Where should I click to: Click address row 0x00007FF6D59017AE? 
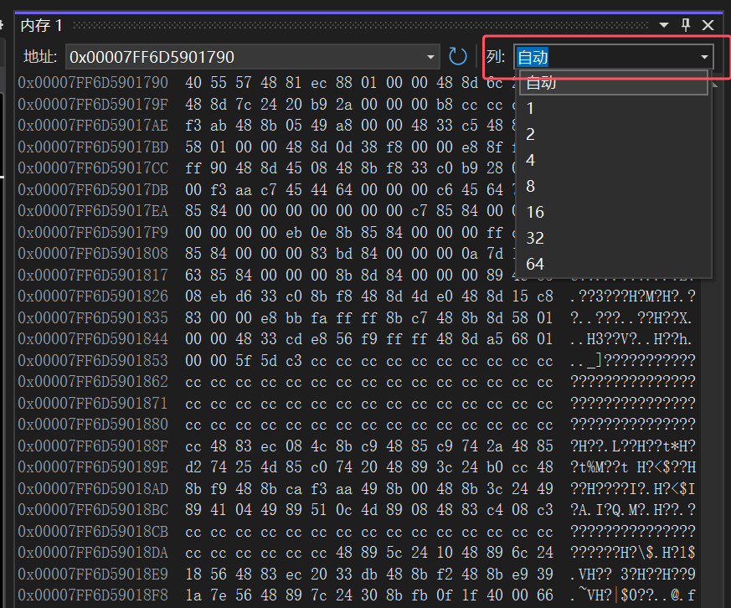(x=93, y=126)
